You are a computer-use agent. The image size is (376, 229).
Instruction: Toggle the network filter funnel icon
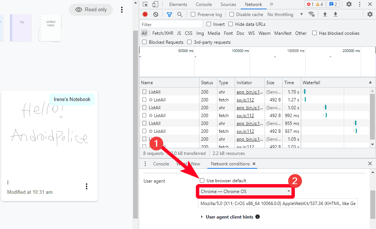click(169, 15)
